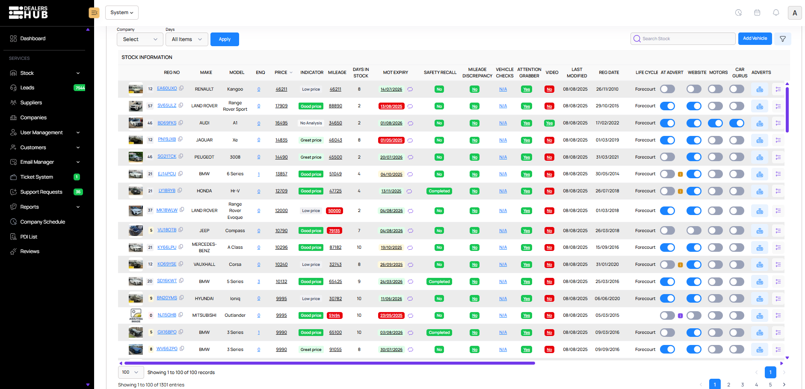The width and height of the screenshot is (805, 389).
Task: Enable Website toggle for VU18OTB
Action: [x=694, y=231]
